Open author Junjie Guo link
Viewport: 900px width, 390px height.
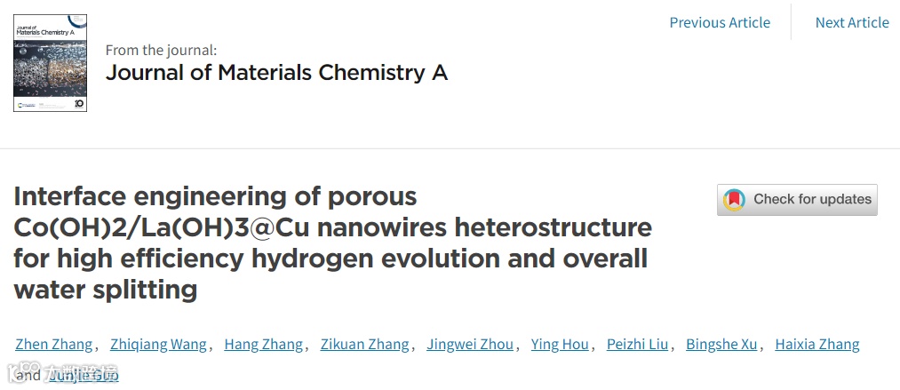click(84, 376)
